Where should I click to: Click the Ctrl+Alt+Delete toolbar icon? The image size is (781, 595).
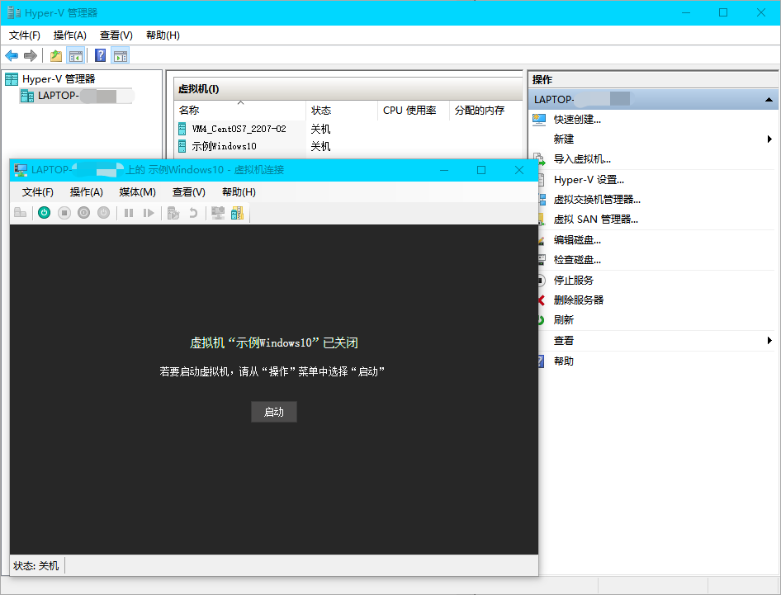tap(20, 213)
